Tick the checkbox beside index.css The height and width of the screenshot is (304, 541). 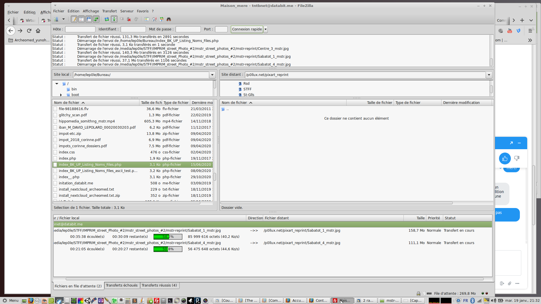(55, 152)
